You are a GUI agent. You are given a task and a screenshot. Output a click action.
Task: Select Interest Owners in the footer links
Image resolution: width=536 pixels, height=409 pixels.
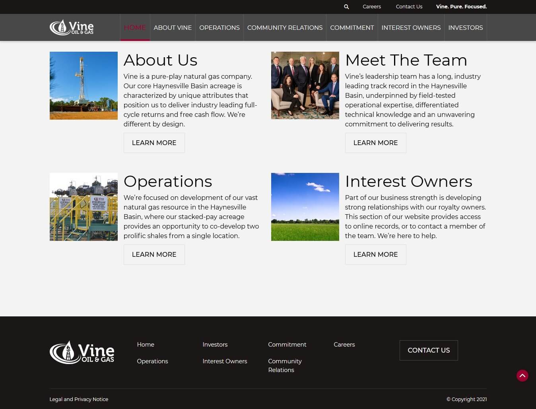[x=225, y=361]
